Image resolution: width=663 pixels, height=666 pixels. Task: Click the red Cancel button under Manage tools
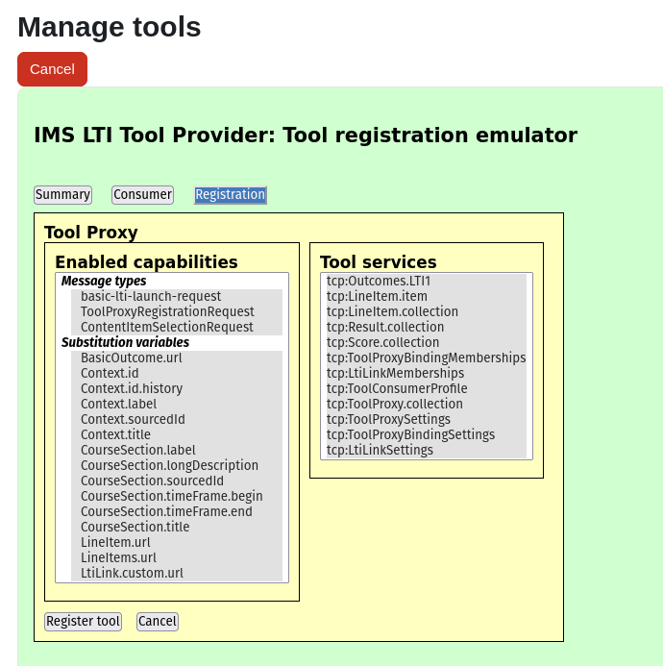(x=52, y=69)
